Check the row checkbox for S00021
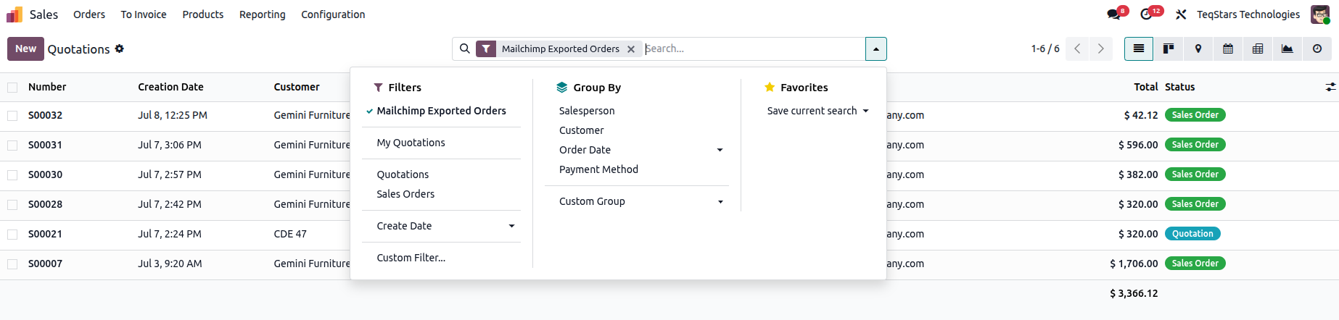This screenshot has width=1339, height=320. [12, 234]
